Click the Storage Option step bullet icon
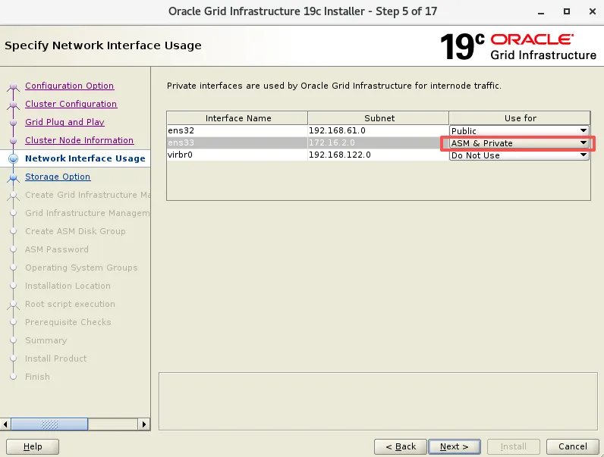 click(14, 177)
